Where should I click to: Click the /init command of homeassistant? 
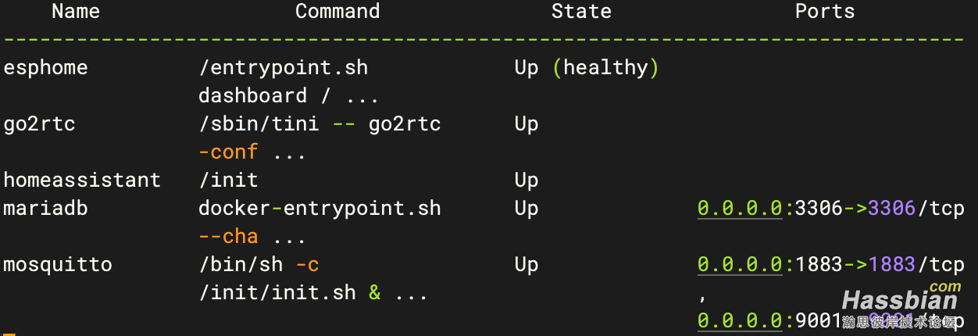pyautogui.click(x=228, y=181)
